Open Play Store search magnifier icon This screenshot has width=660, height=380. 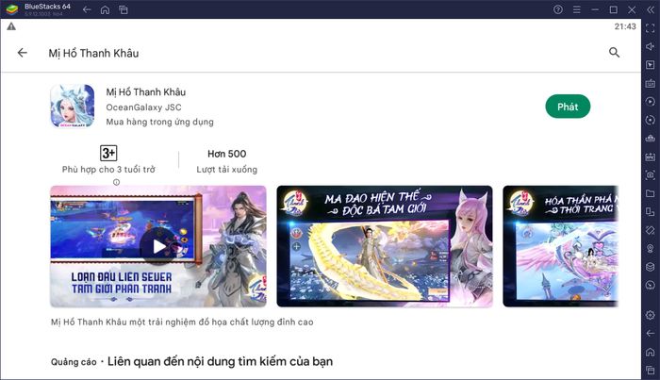pyautogui.click(x=614, y=53)
